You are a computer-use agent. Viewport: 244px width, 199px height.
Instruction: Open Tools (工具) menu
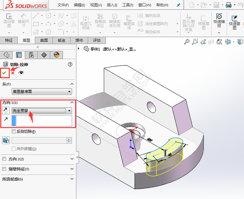pos(128,5)
